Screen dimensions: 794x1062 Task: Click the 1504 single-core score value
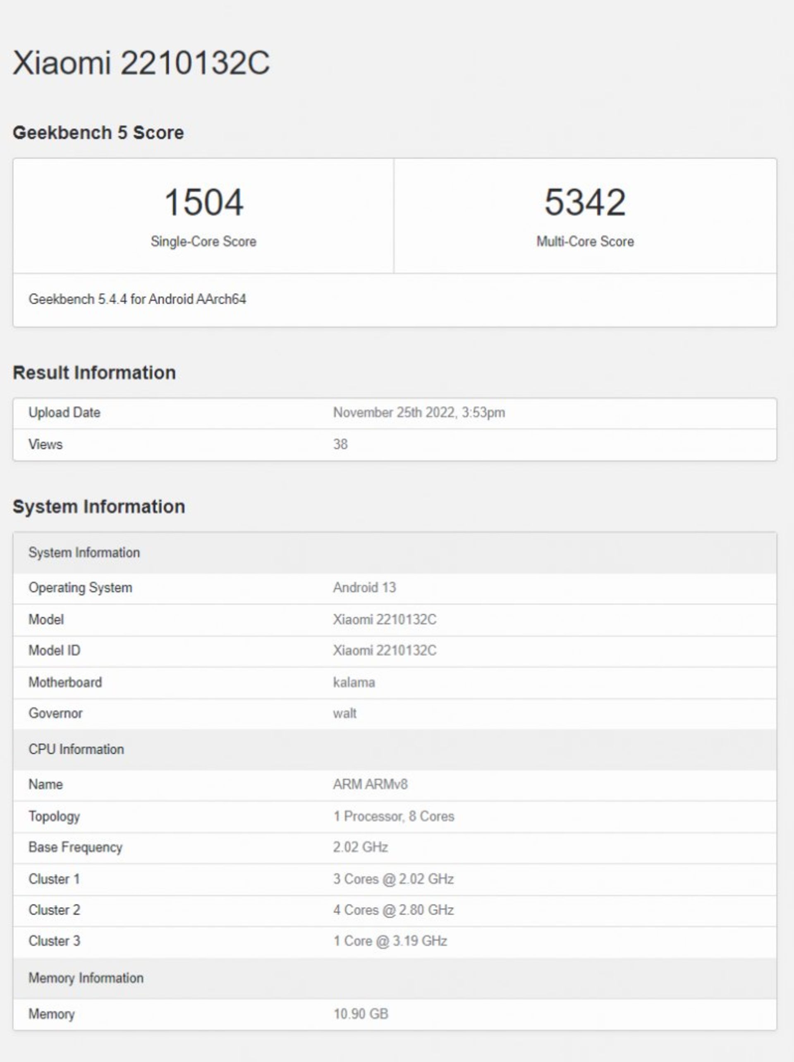tap(203, 202)
